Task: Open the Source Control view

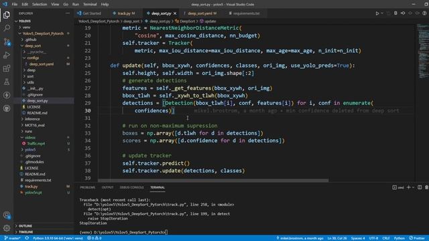Action: [7, 42]
